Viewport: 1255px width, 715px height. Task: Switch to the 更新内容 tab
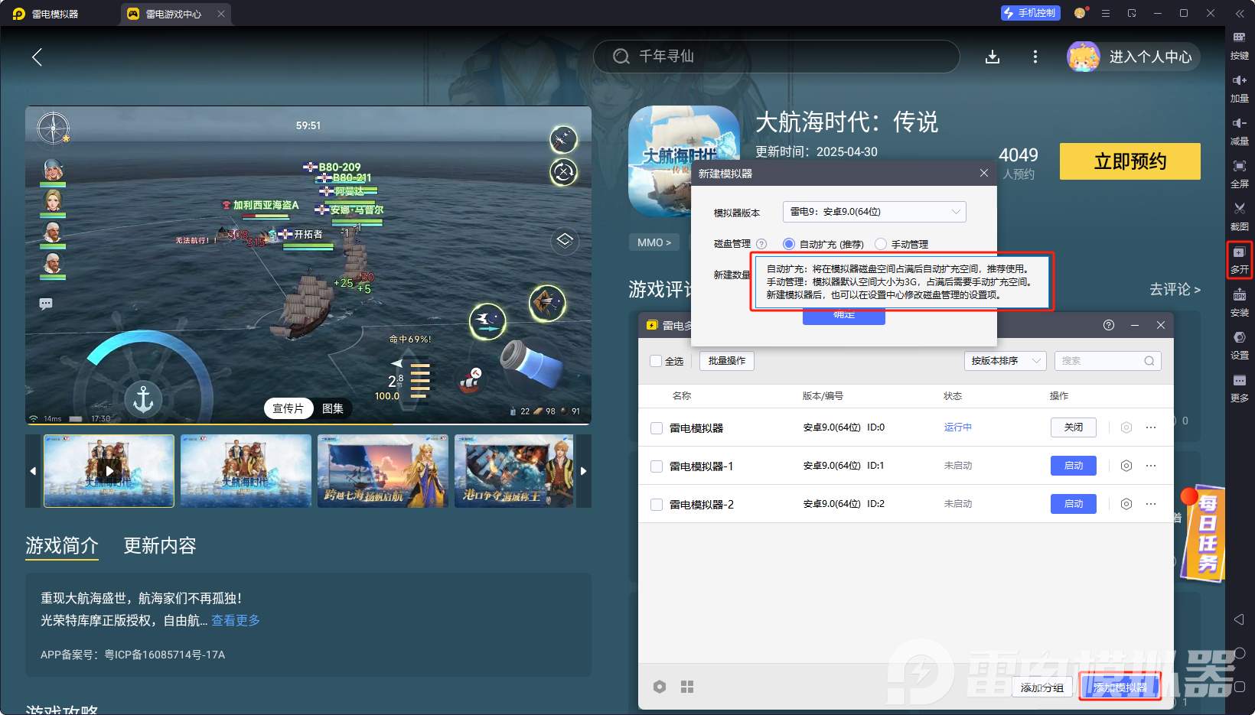[160, 545]
